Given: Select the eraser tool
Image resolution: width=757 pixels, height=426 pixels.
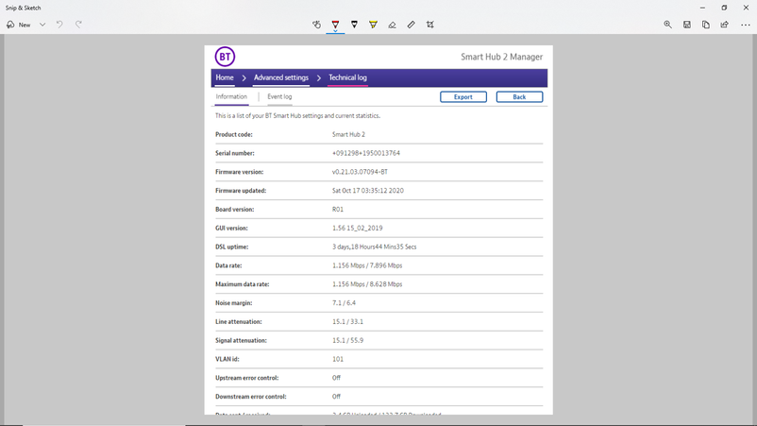Looking at the screenshot, I should 393,25.
